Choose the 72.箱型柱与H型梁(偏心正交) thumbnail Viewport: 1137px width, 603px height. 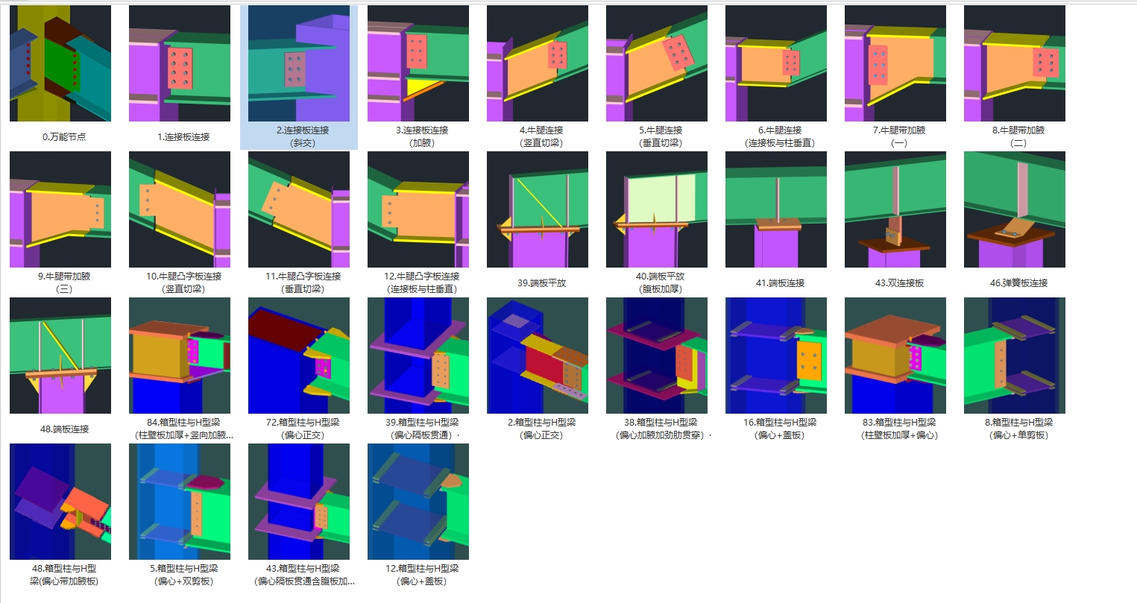tap(299, 356)
